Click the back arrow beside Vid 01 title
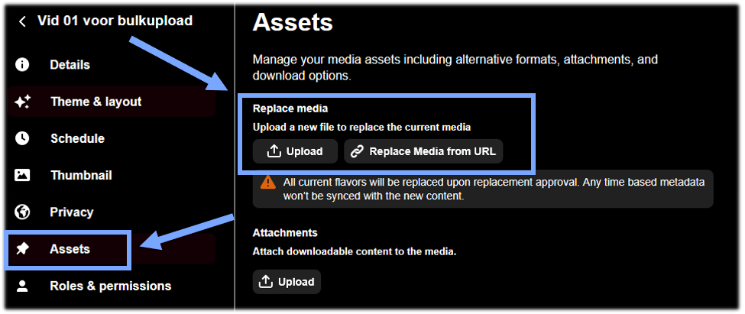This screenshot has height=314, width=745. coord(22,21)
